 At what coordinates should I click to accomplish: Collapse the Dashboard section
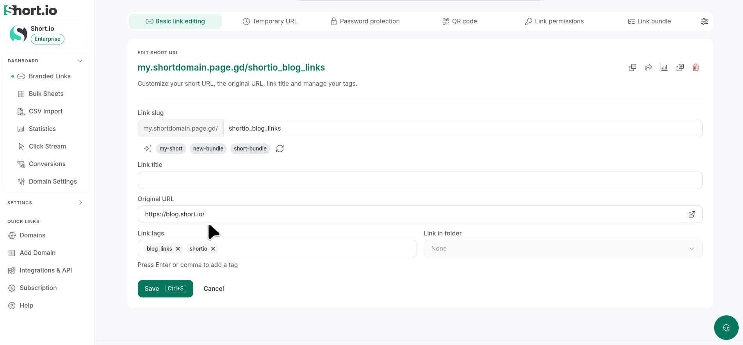pyautogui.click(x=80, y=61)
